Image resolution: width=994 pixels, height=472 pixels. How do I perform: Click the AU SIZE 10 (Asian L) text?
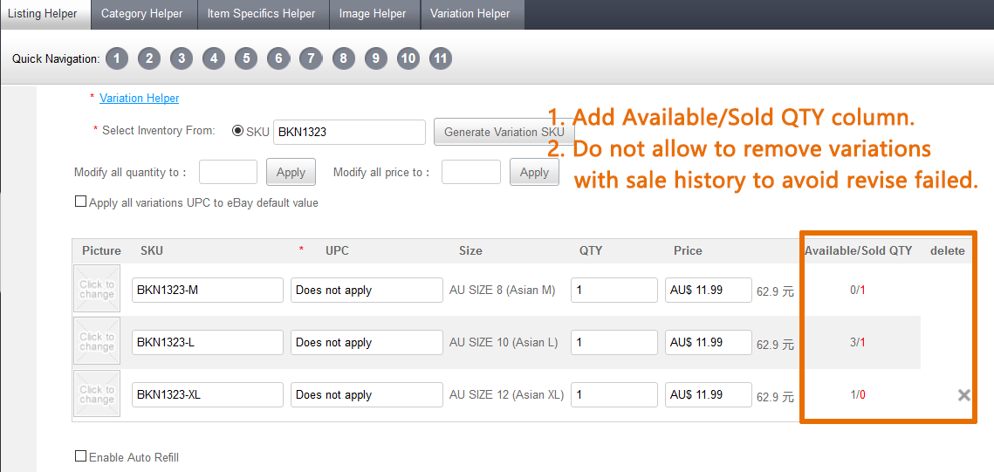click(504, 343)
